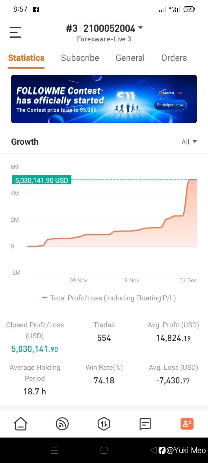Expand account selector #3 2100052004 dropdown

coord(140,28)
